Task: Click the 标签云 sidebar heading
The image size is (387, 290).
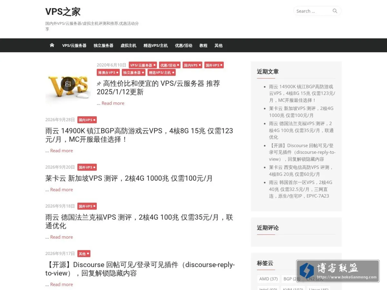Action: [x=265, y=263]
